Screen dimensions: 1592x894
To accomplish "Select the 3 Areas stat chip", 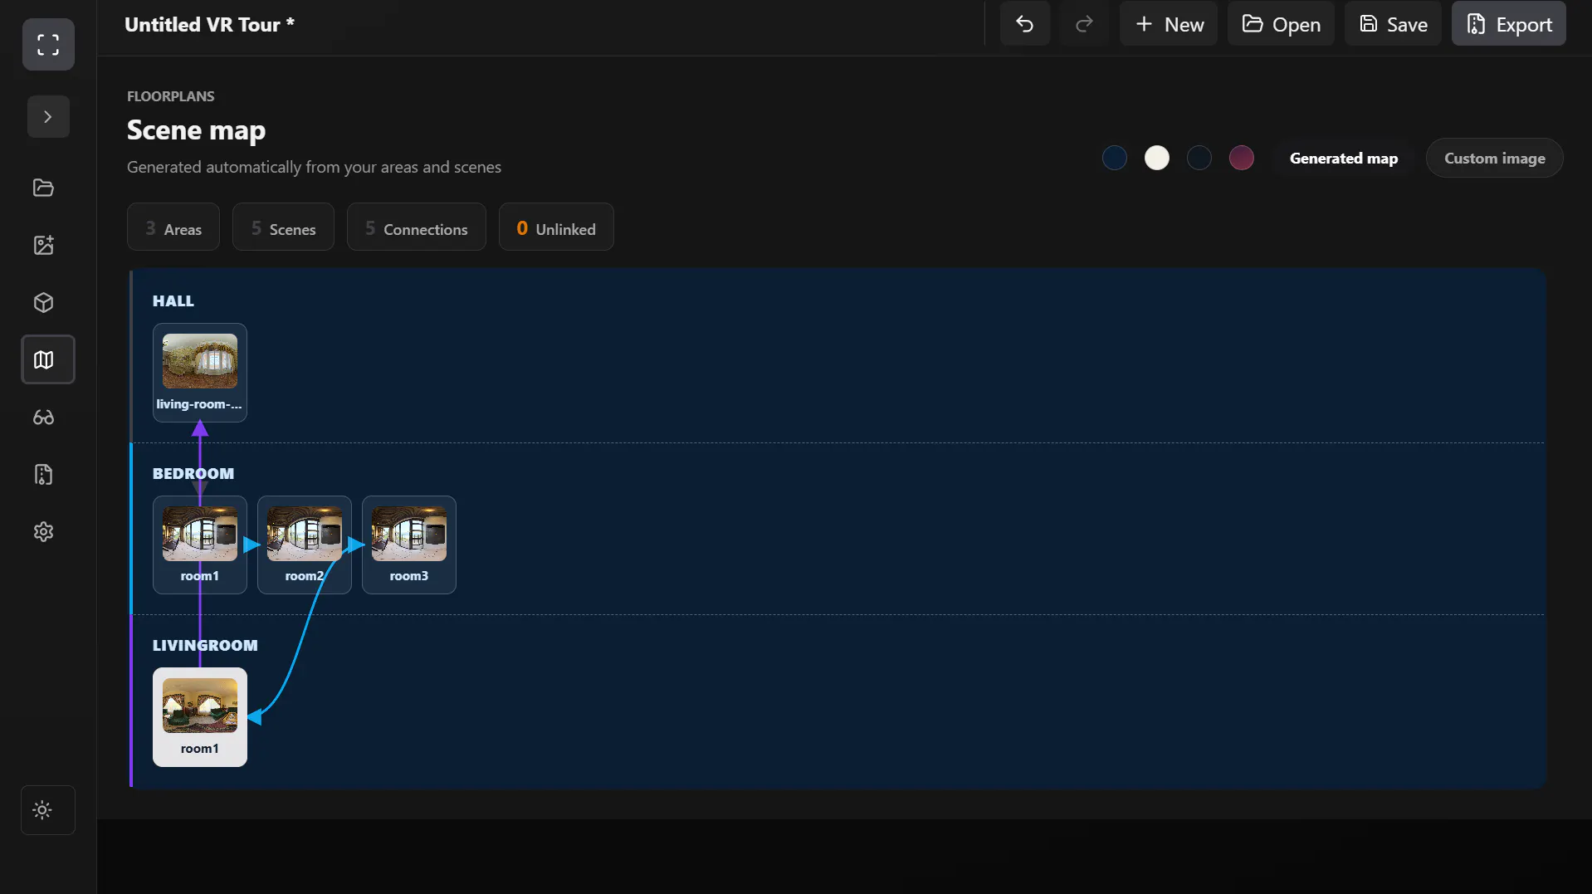I will [x=173, y=227].
